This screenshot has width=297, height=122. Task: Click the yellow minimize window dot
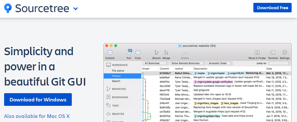(x=111, y=46)
